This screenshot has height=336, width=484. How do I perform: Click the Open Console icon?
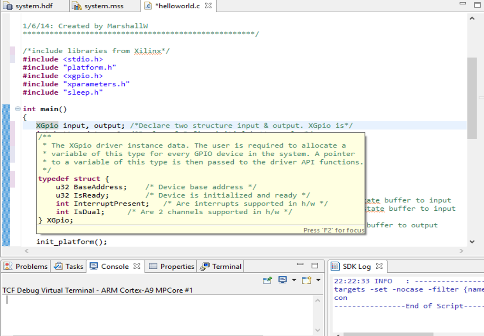(x=306, y=280)
